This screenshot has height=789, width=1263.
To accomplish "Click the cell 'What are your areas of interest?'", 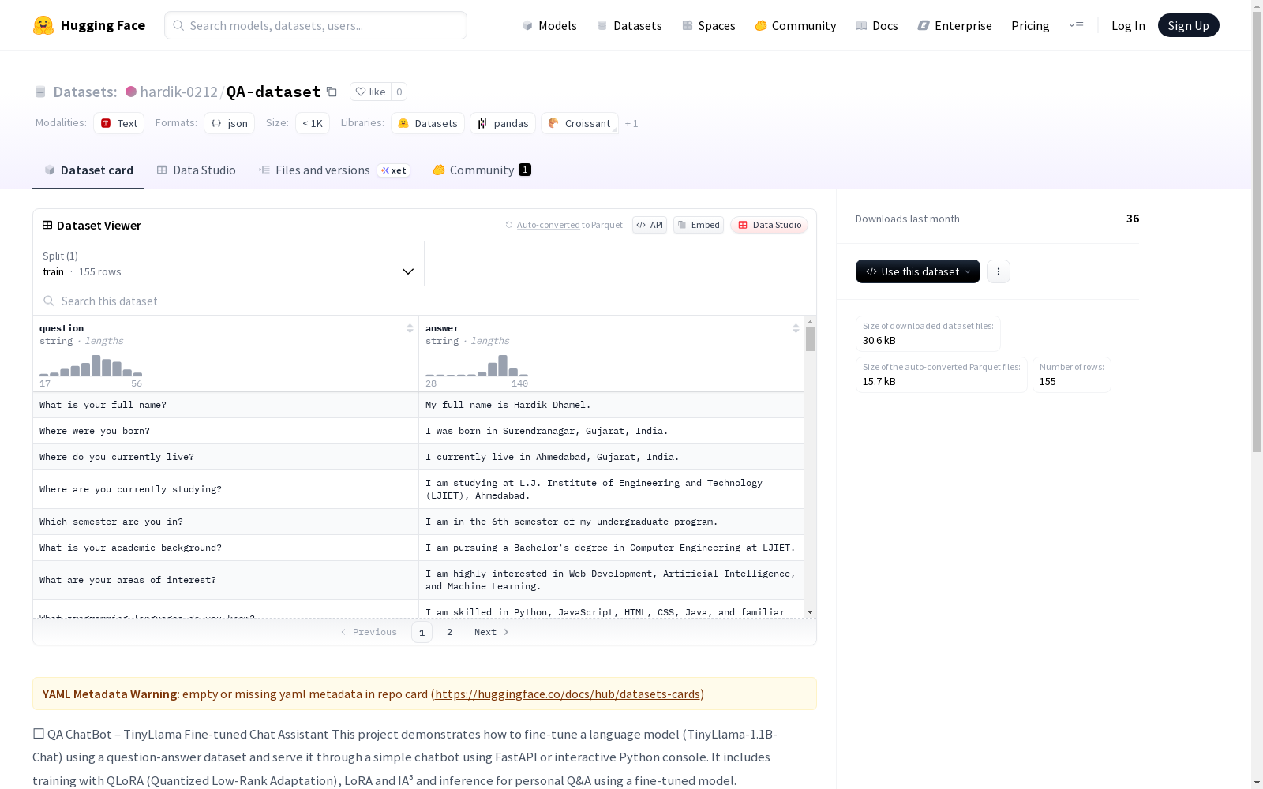I will [226, 580].
